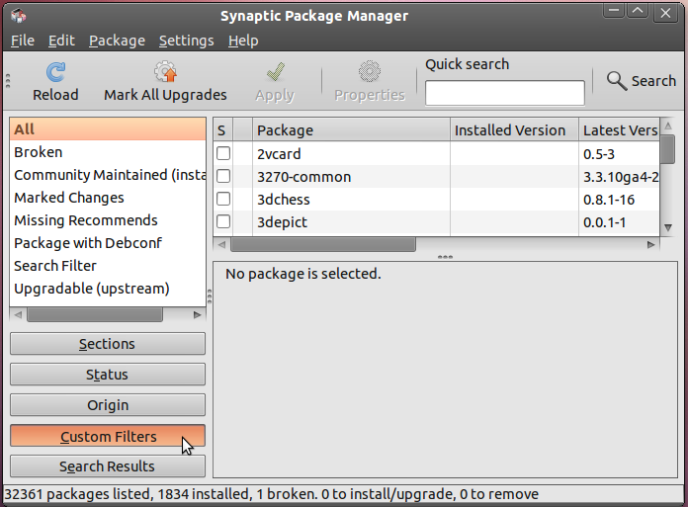Image resolution: width=688 pixels, height=507 pixels.
Task: Click the toolbar drag handle grip
Action: click(8, 81)
